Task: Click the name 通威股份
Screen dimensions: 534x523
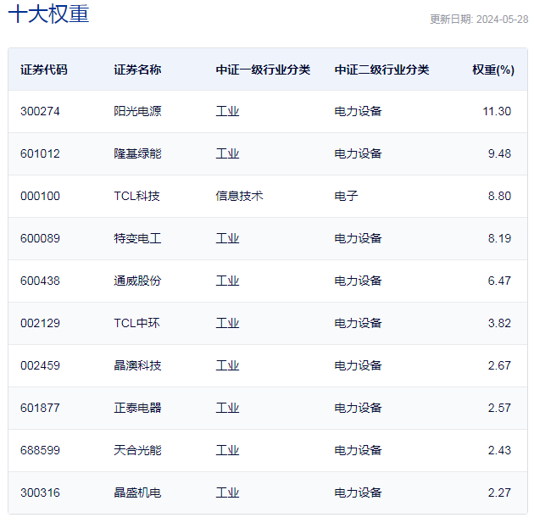Action: click(137, 281)
